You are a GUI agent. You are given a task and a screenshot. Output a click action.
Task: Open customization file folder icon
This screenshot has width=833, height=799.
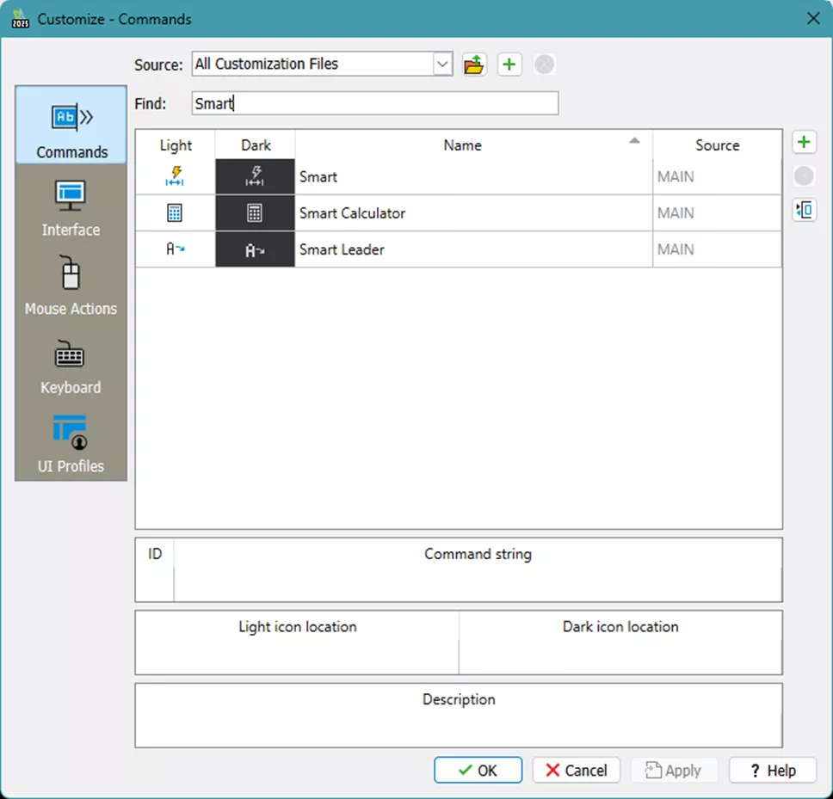point(474,65)
